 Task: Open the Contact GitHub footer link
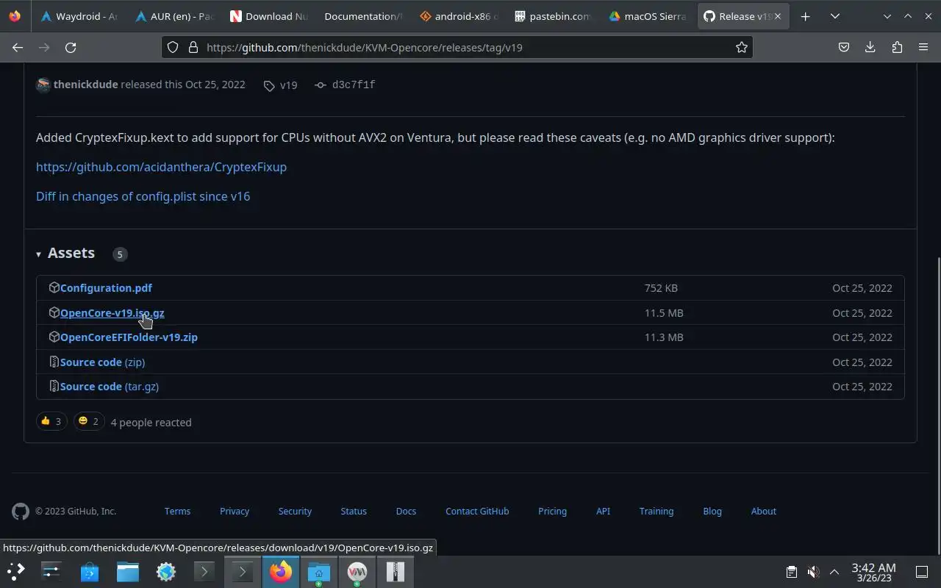tap(477, 512)
